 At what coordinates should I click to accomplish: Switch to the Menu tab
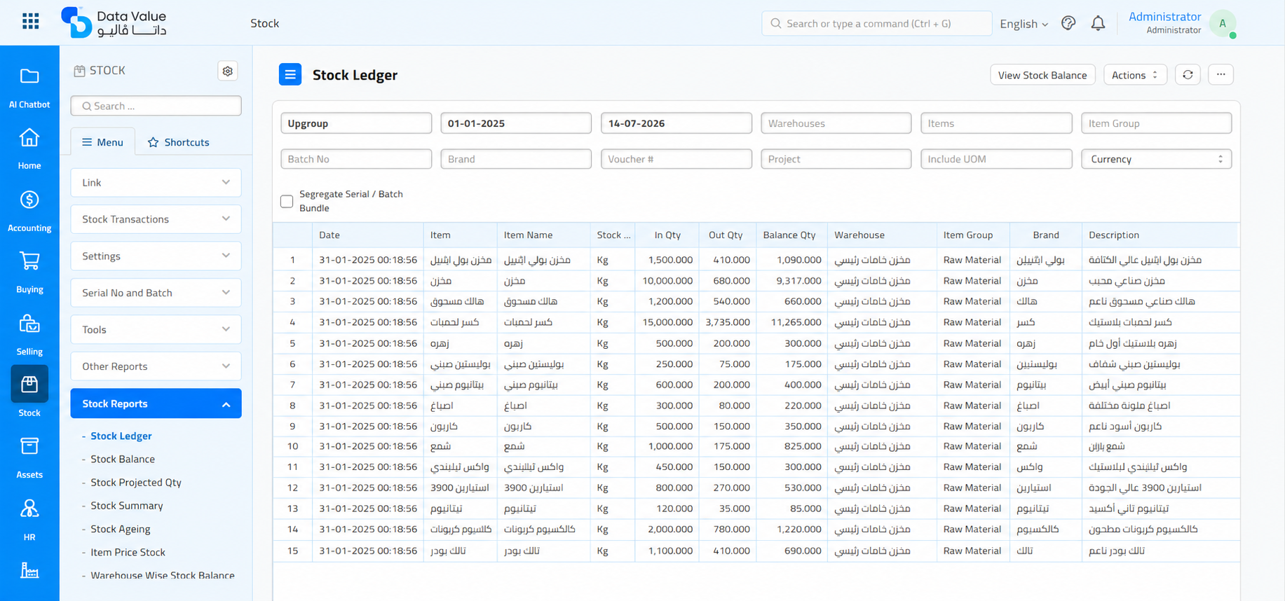coord(102,142)
